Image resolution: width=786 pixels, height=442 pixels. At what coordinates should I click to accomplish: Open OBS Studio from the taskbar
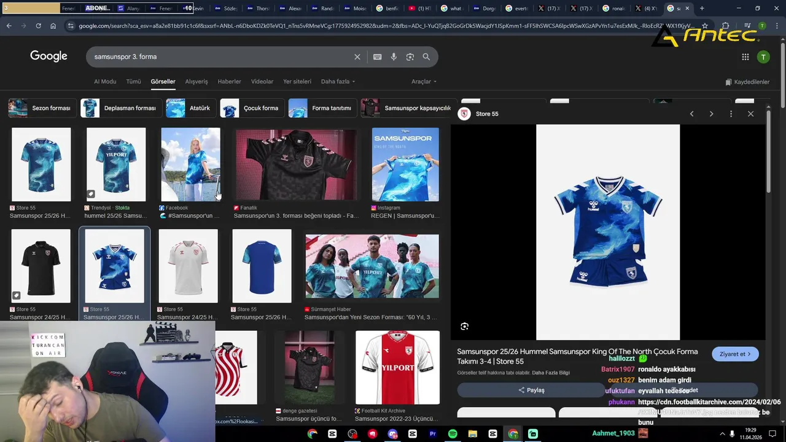tap(352, 434)
